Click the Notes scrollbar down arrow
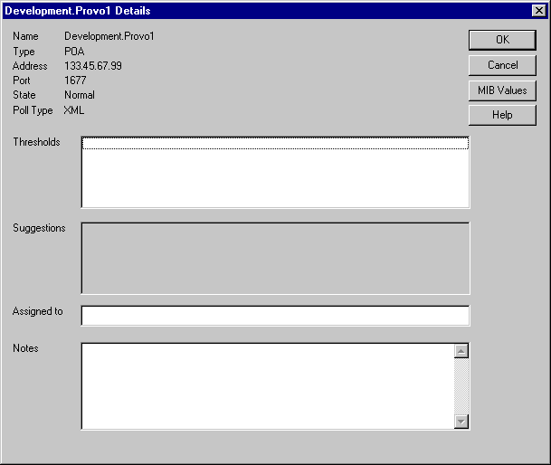The width and height of the screenshot is (551, 465). (x=461, y=422)
